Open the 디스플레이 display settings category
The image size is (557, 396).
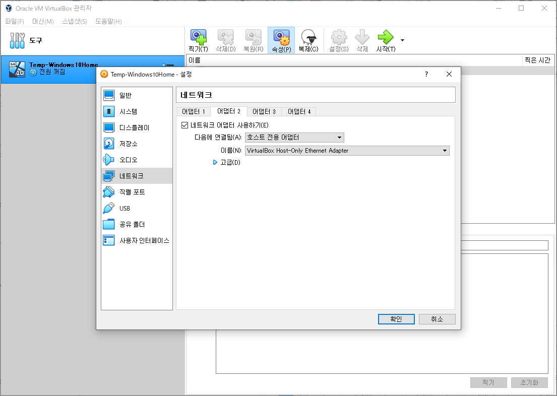point(137,127)
